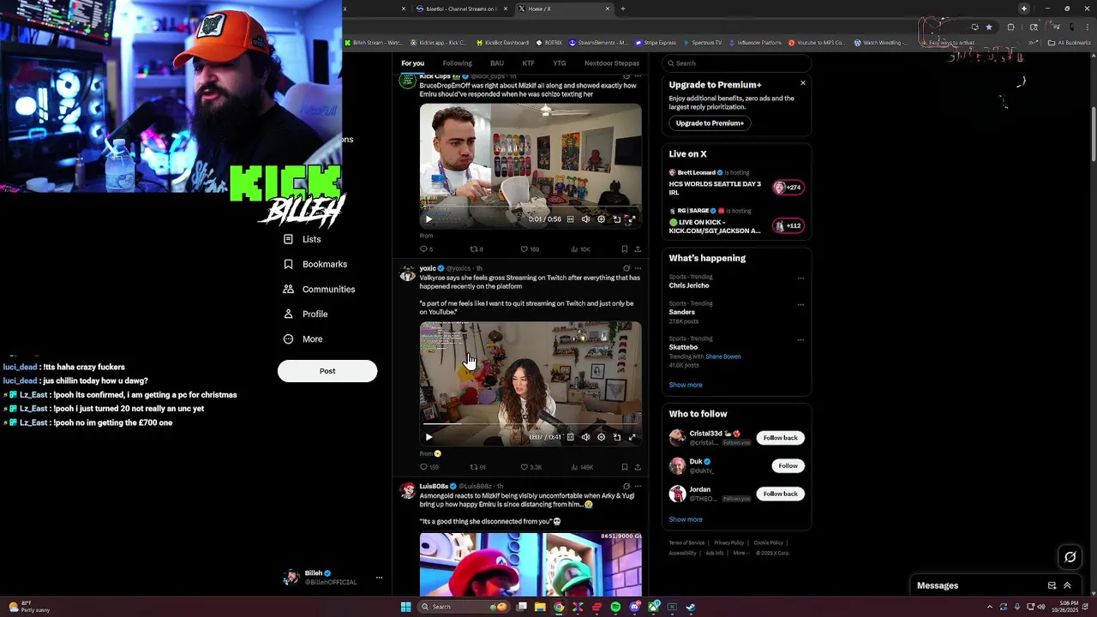1097x617 pixels.
Task: Open the Communities icon in sidebar
Action: click(x=289, y=289)
